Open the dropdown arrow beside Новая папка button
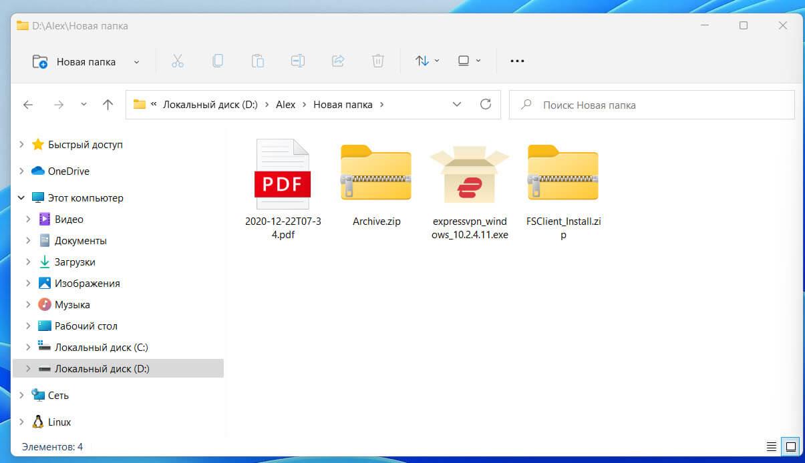The width and height of the screenshot is (805, 463). tap(136, 62)
